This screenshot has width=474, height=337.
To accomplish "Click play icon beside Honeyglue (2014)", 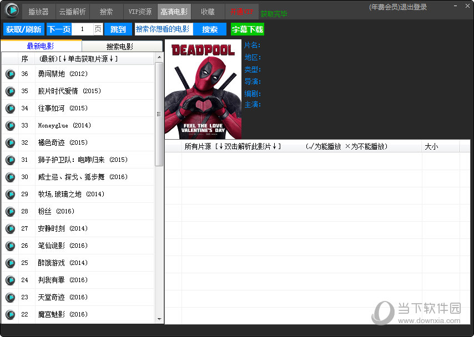I will point(11,126).
